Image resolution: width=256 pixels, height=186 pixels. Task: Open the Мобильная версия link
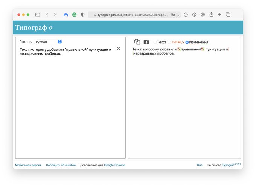pos(28,165)
